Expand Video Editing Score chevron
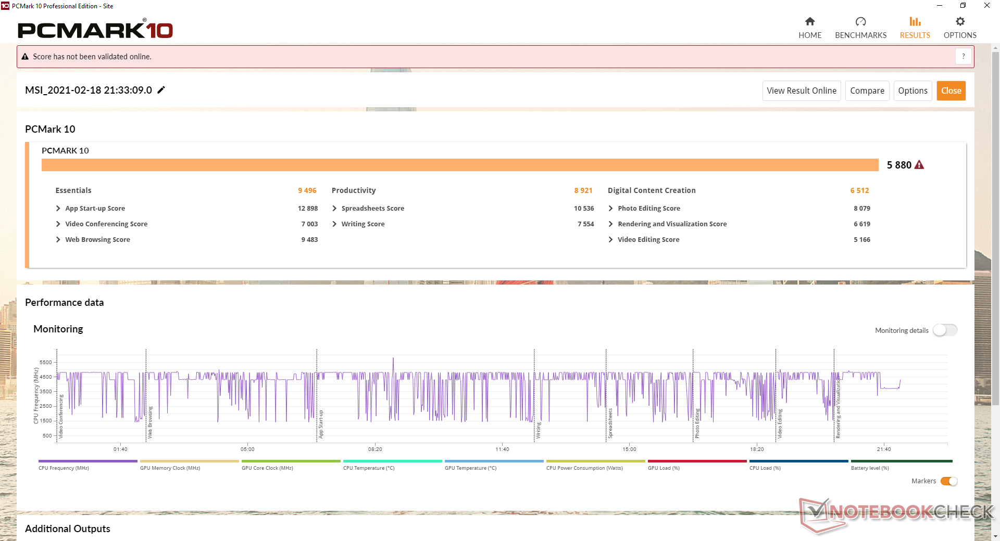 pos(610,239)
